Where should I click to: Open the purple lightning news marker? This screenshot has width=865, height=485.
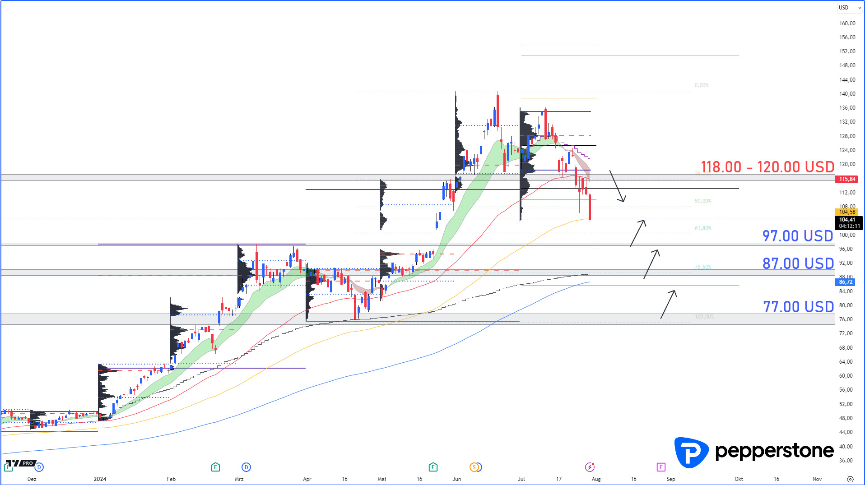(590, 467)
